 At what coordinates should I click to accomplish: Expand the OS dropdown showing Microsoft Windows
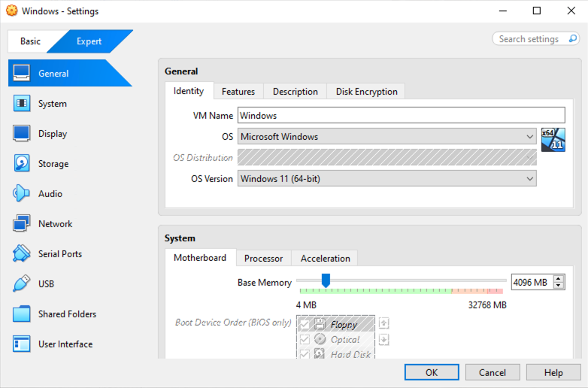click(x=387, y=136)
